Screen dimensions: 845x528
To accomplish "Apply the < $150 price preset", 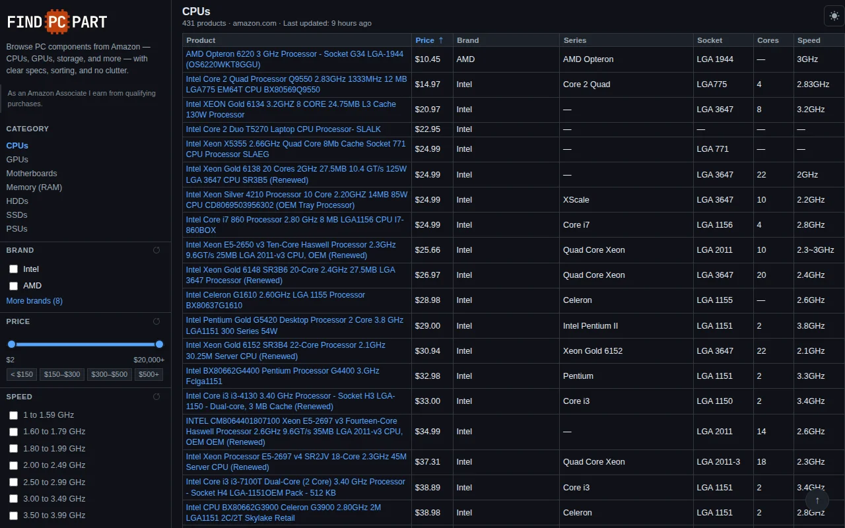I will (x=22, y=374).
